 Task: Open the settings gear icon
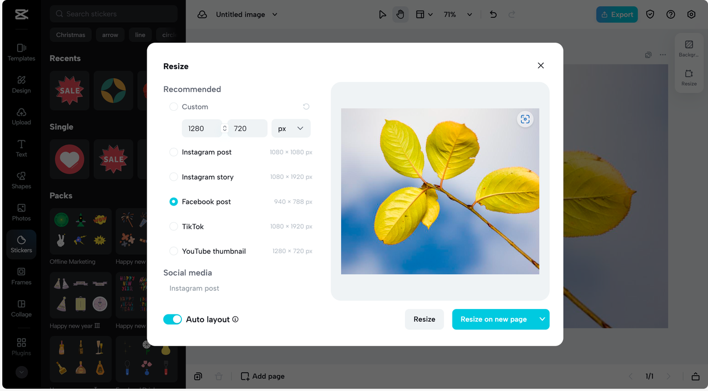coord(691,14)
